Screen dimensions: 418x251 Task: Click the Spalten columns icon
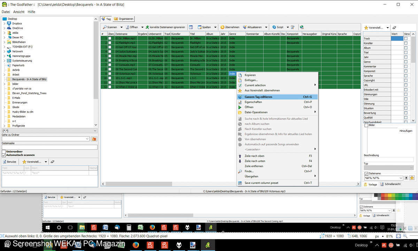point(200,27)
